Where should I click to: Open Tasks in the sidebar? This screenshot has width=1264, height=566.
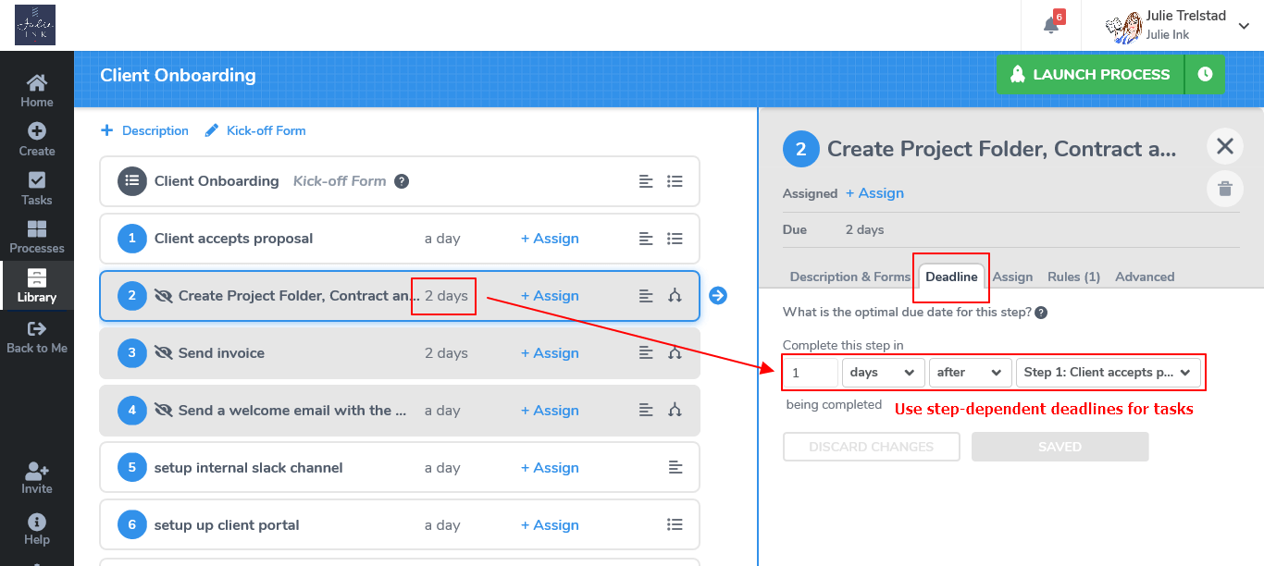click(x=37, y=189)
